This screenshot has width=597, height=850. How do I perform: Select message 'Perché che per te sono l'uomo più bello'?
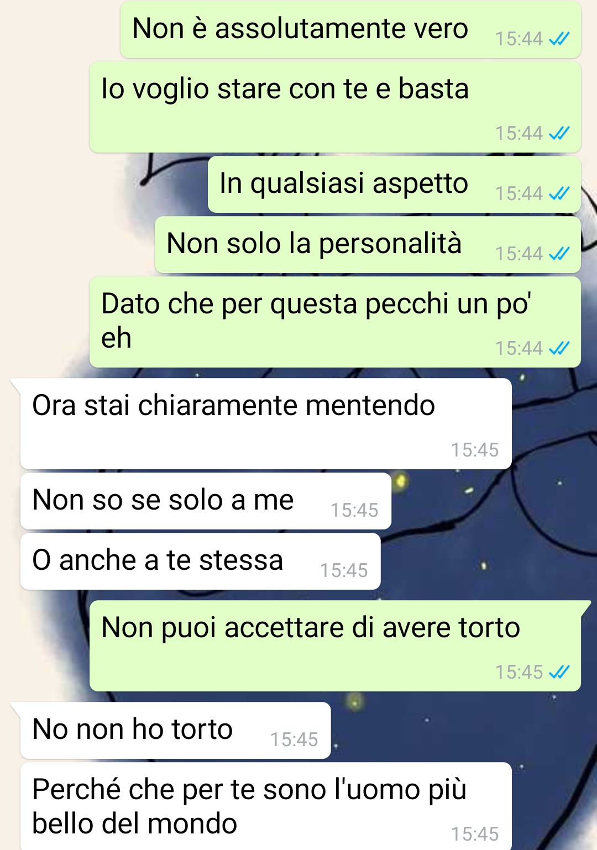(x=266, y=806)
